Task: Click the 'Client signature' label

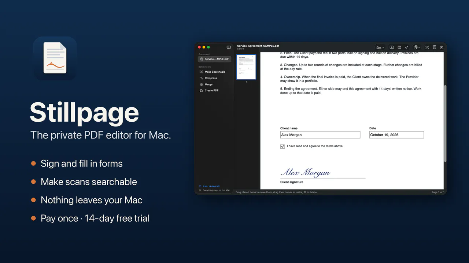Action: coord(292,182)
